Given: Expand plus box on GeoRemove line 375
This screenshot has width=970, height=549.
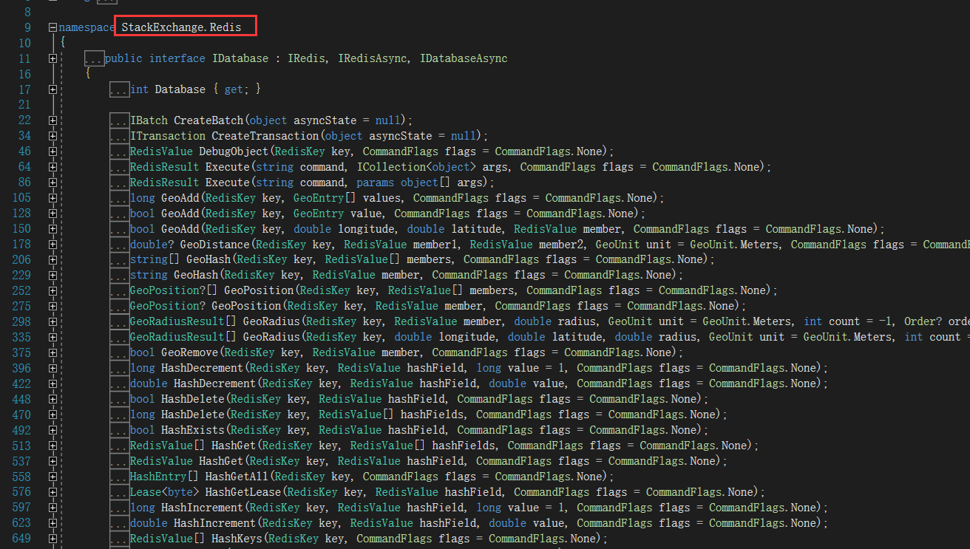Looking at the screenshot, I should (x=52, y=353).
